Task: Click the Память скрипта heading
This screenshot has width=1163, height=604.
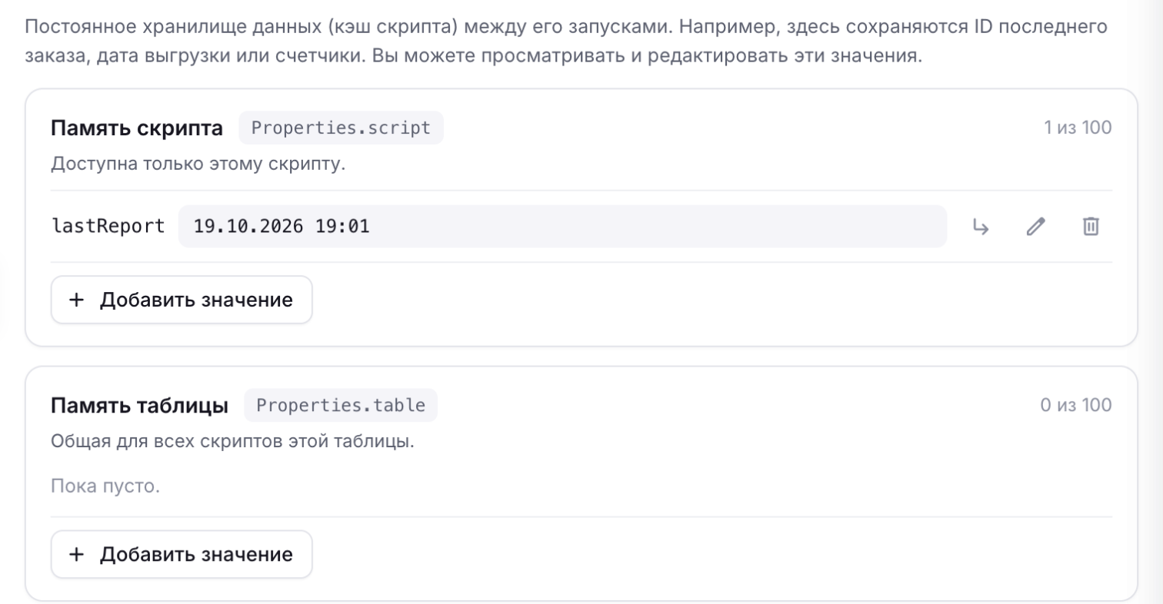Action: 137,128
